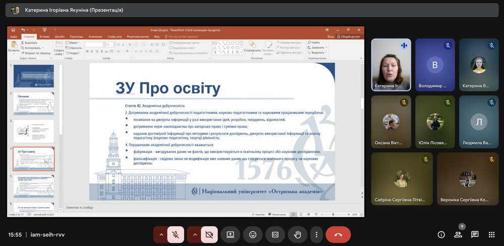Image resolution: width=504 pixels, height=246 pixels.
Task: Select Володимир's participant video tile
Action: click(434, 65)
